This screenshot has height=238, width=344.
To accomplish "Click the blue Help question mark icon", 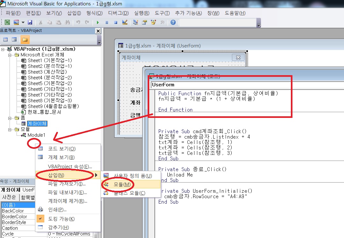I will pyautogui.click(x=173, y=22).
